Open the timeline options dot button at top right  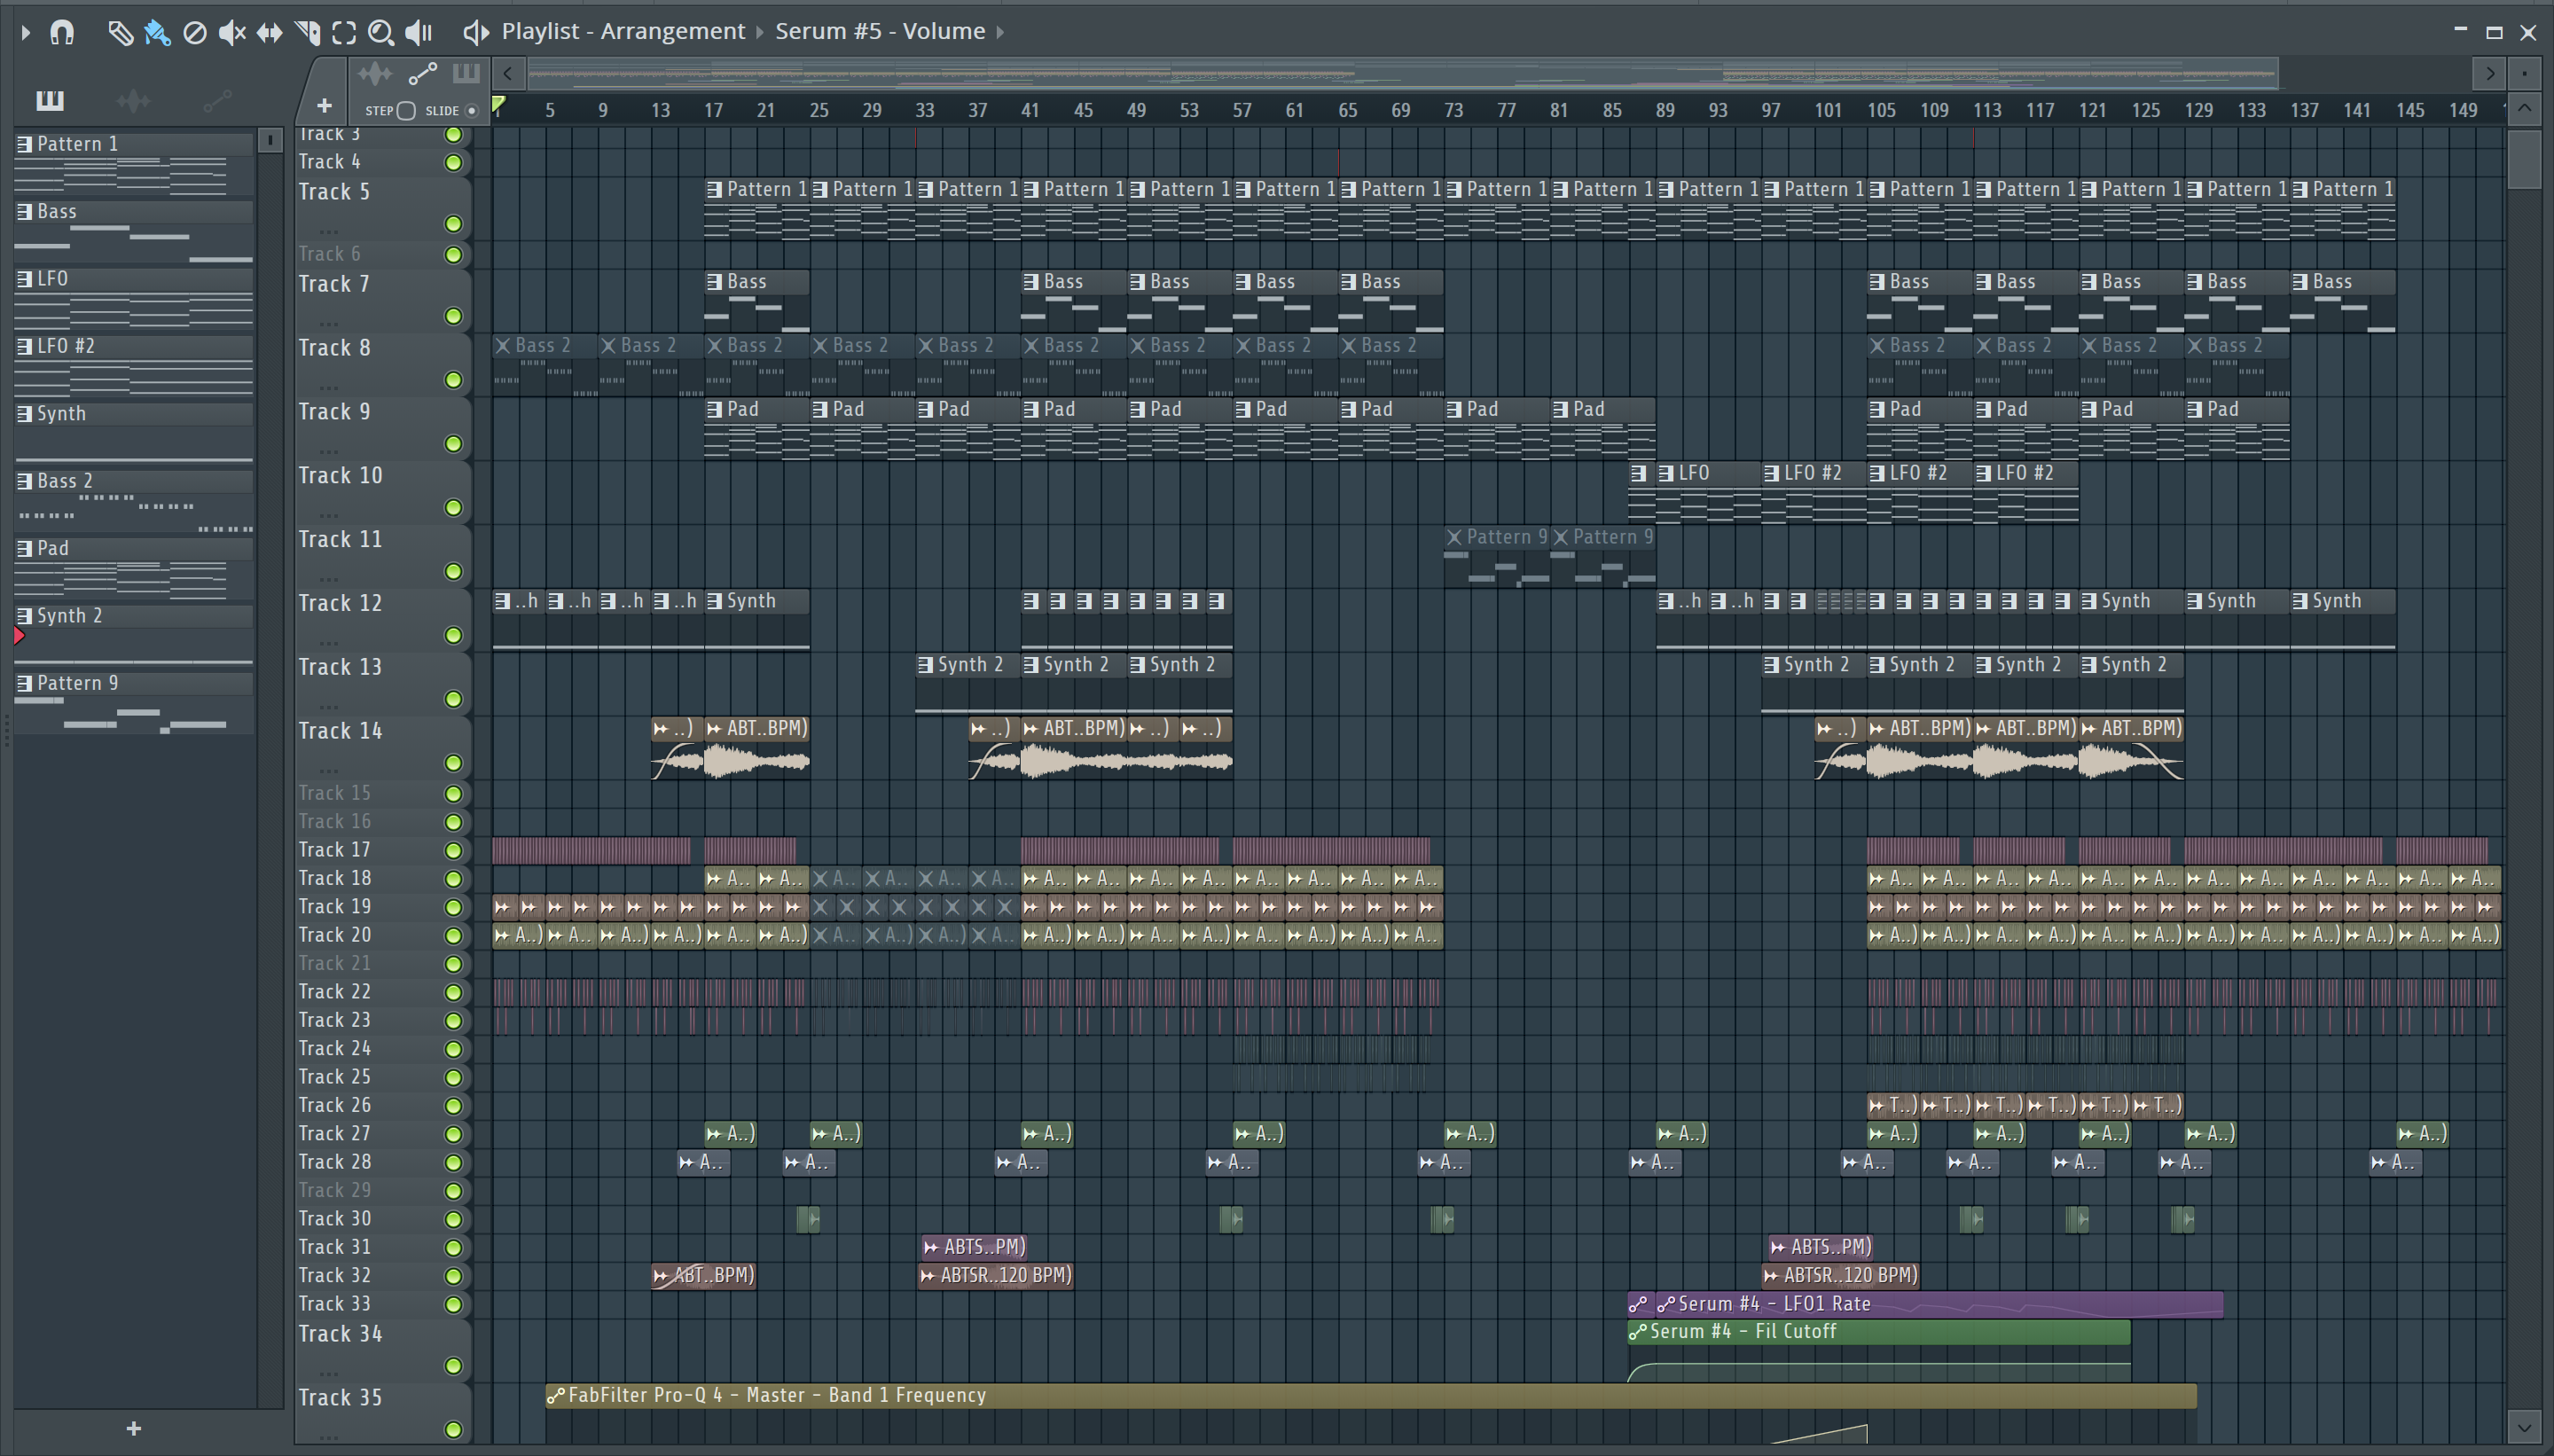click(2524, 73)
